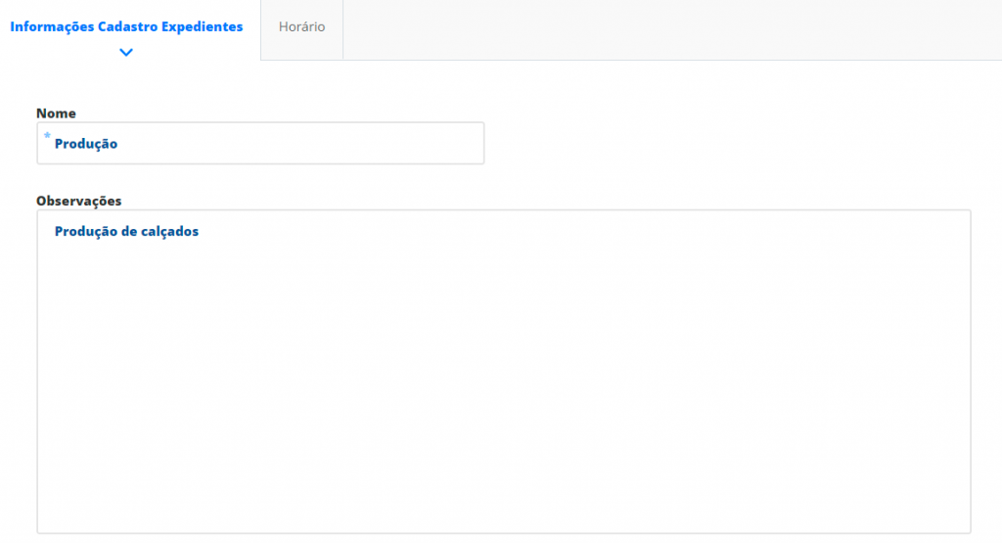Click the word 'Informações' in the tab title
The image size is (1002, 543).
tap(52, 26)
